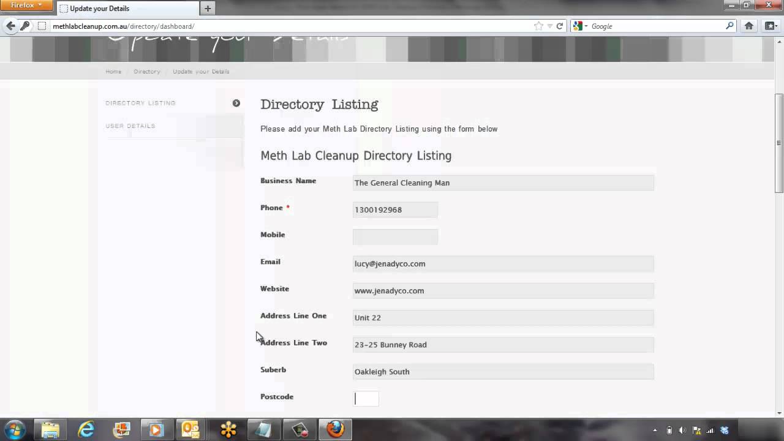784x441 pixels.
Task: Open Windows Media Player from the taskbar
Action: (x=156, y=429)
